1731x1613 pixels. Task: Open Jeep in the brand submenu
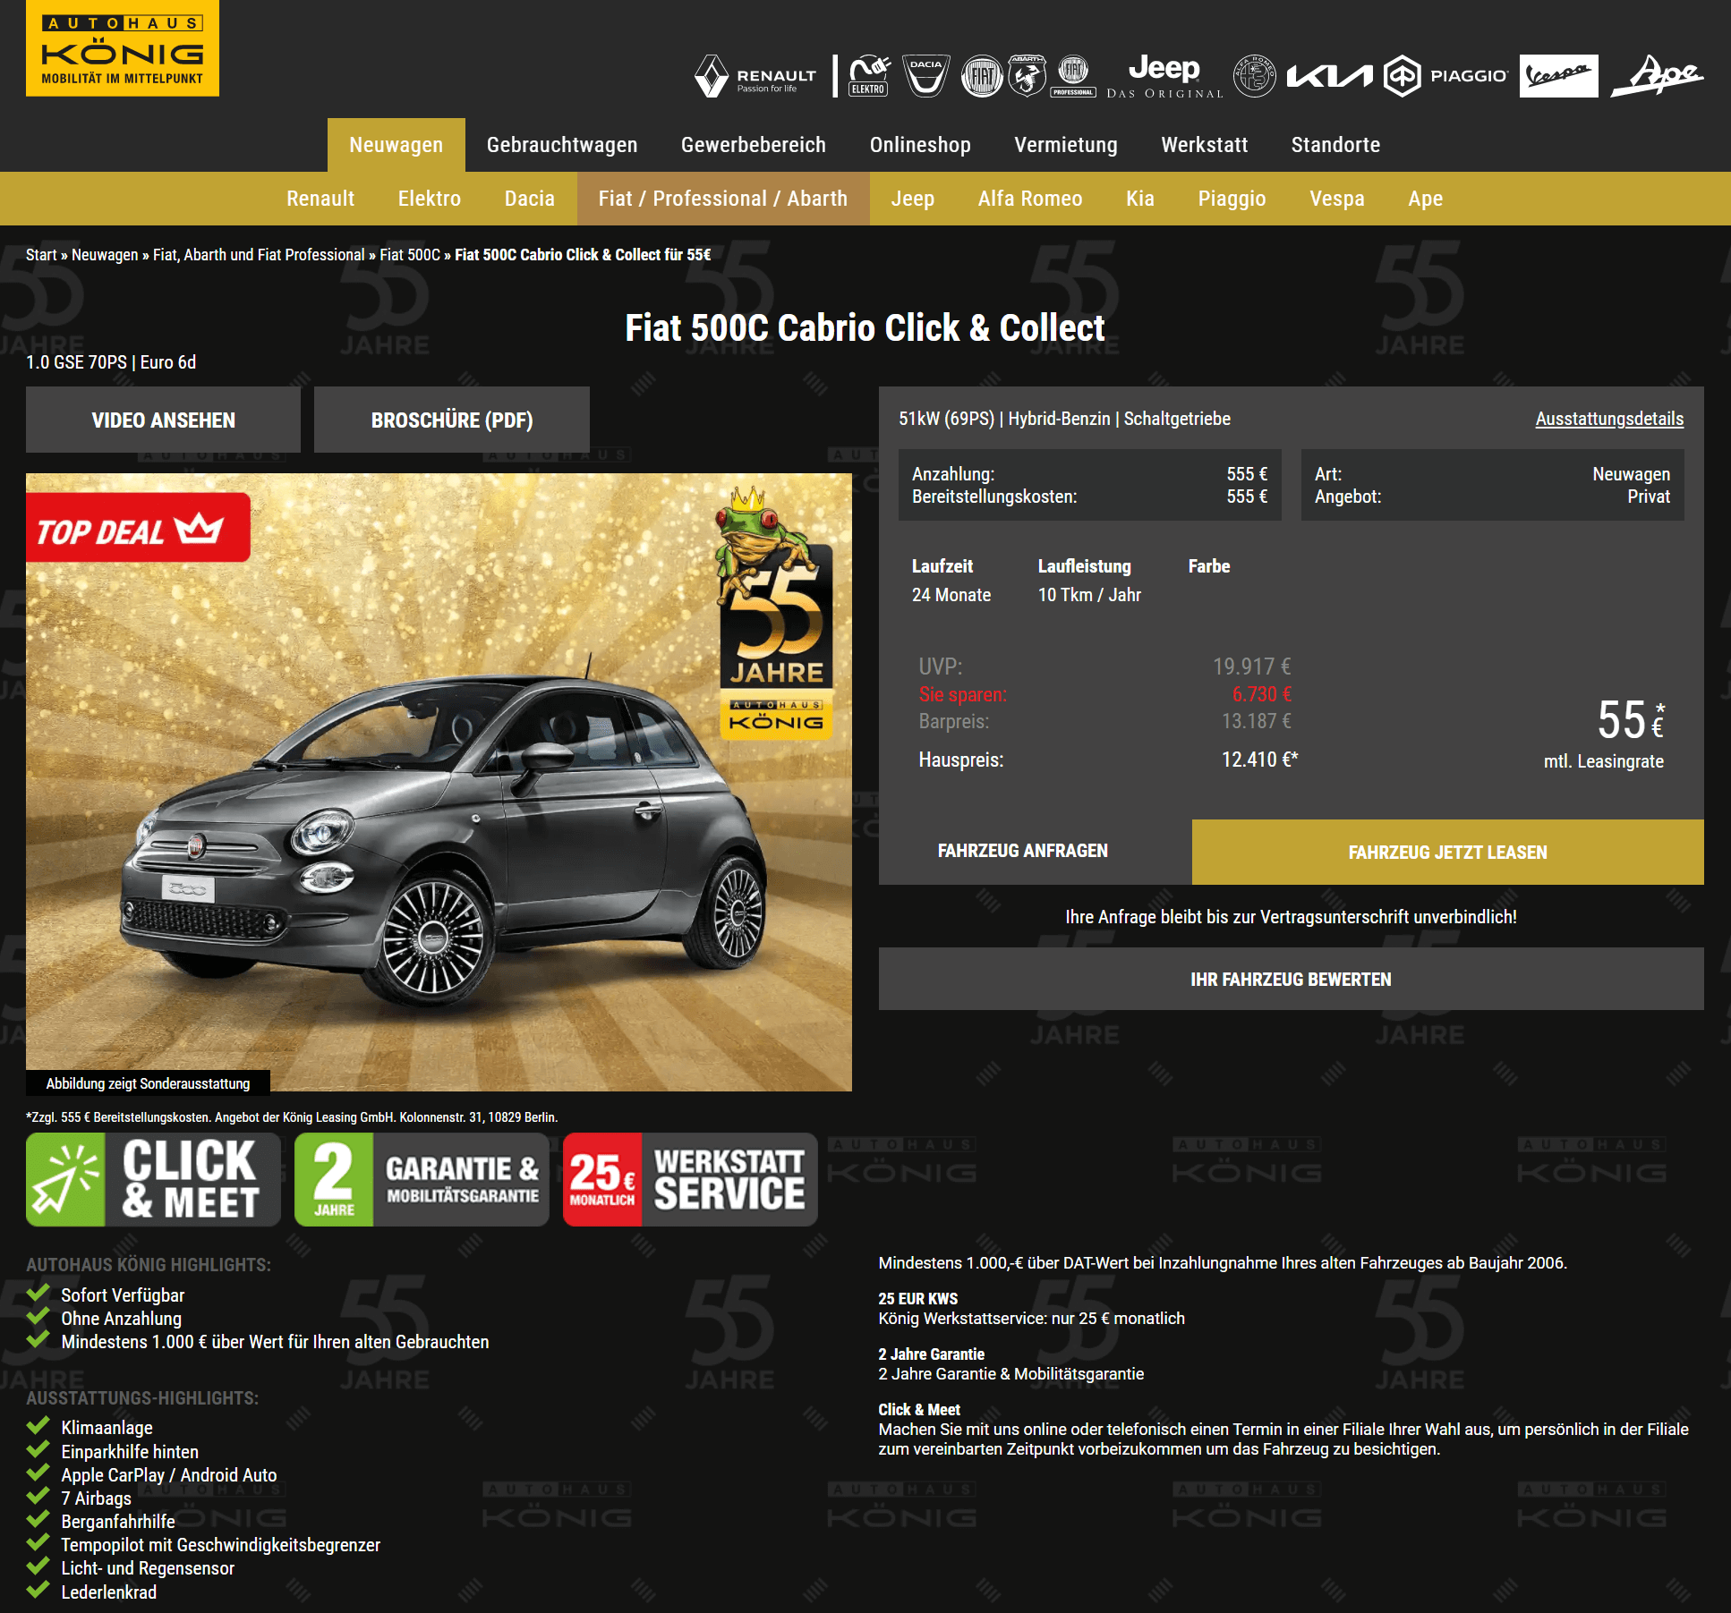(913, 199)
